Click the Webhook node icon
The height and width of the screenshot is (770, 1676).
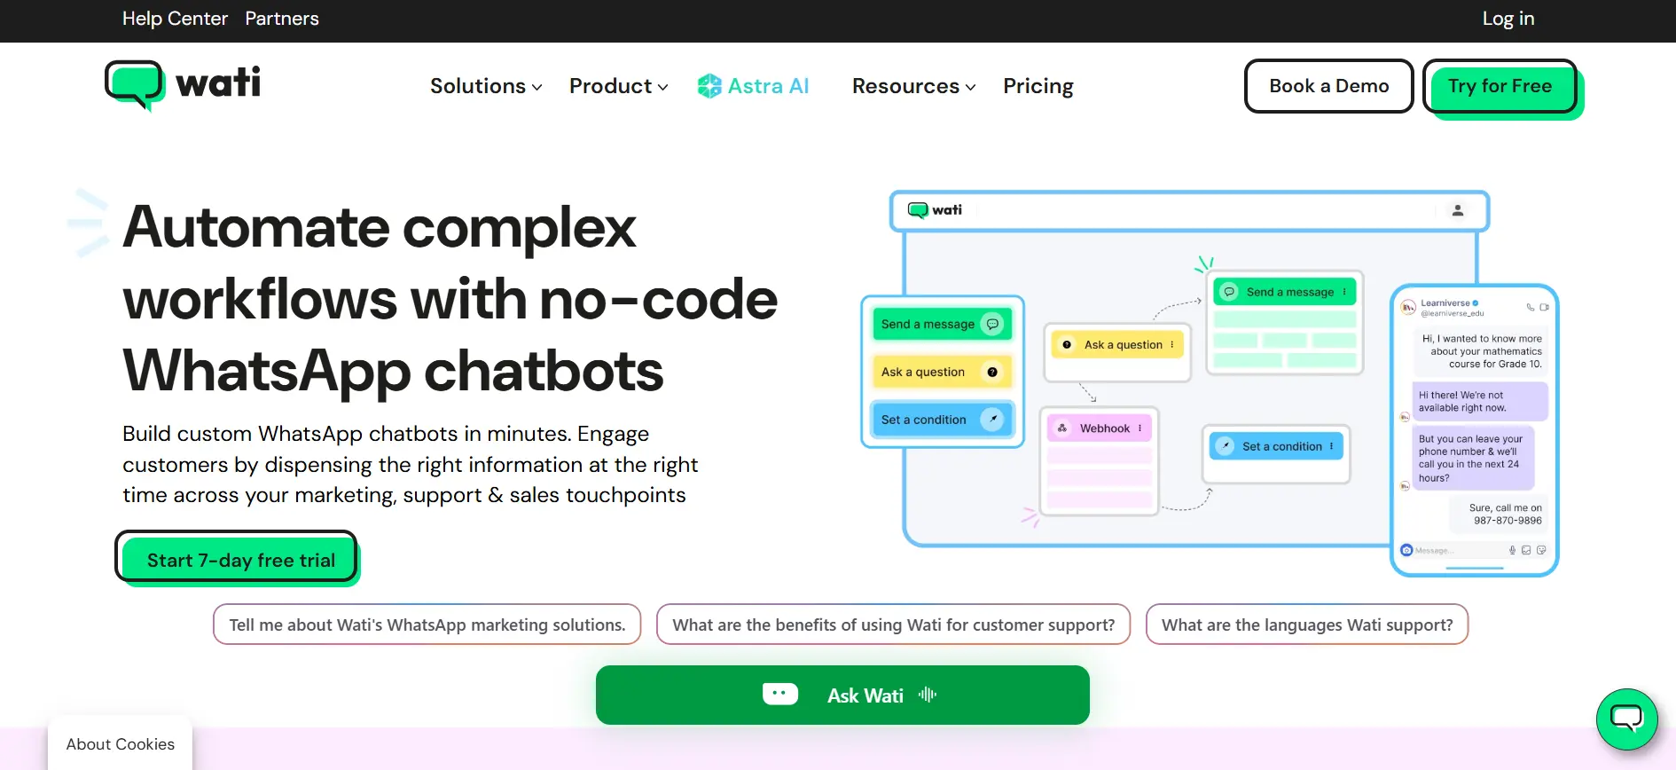point(1062,428)
